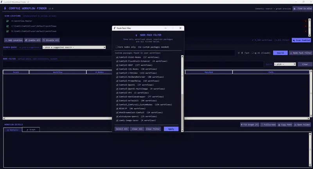Uncheck ComfyUI-Jjk-Nodes package

coord(117,69)
